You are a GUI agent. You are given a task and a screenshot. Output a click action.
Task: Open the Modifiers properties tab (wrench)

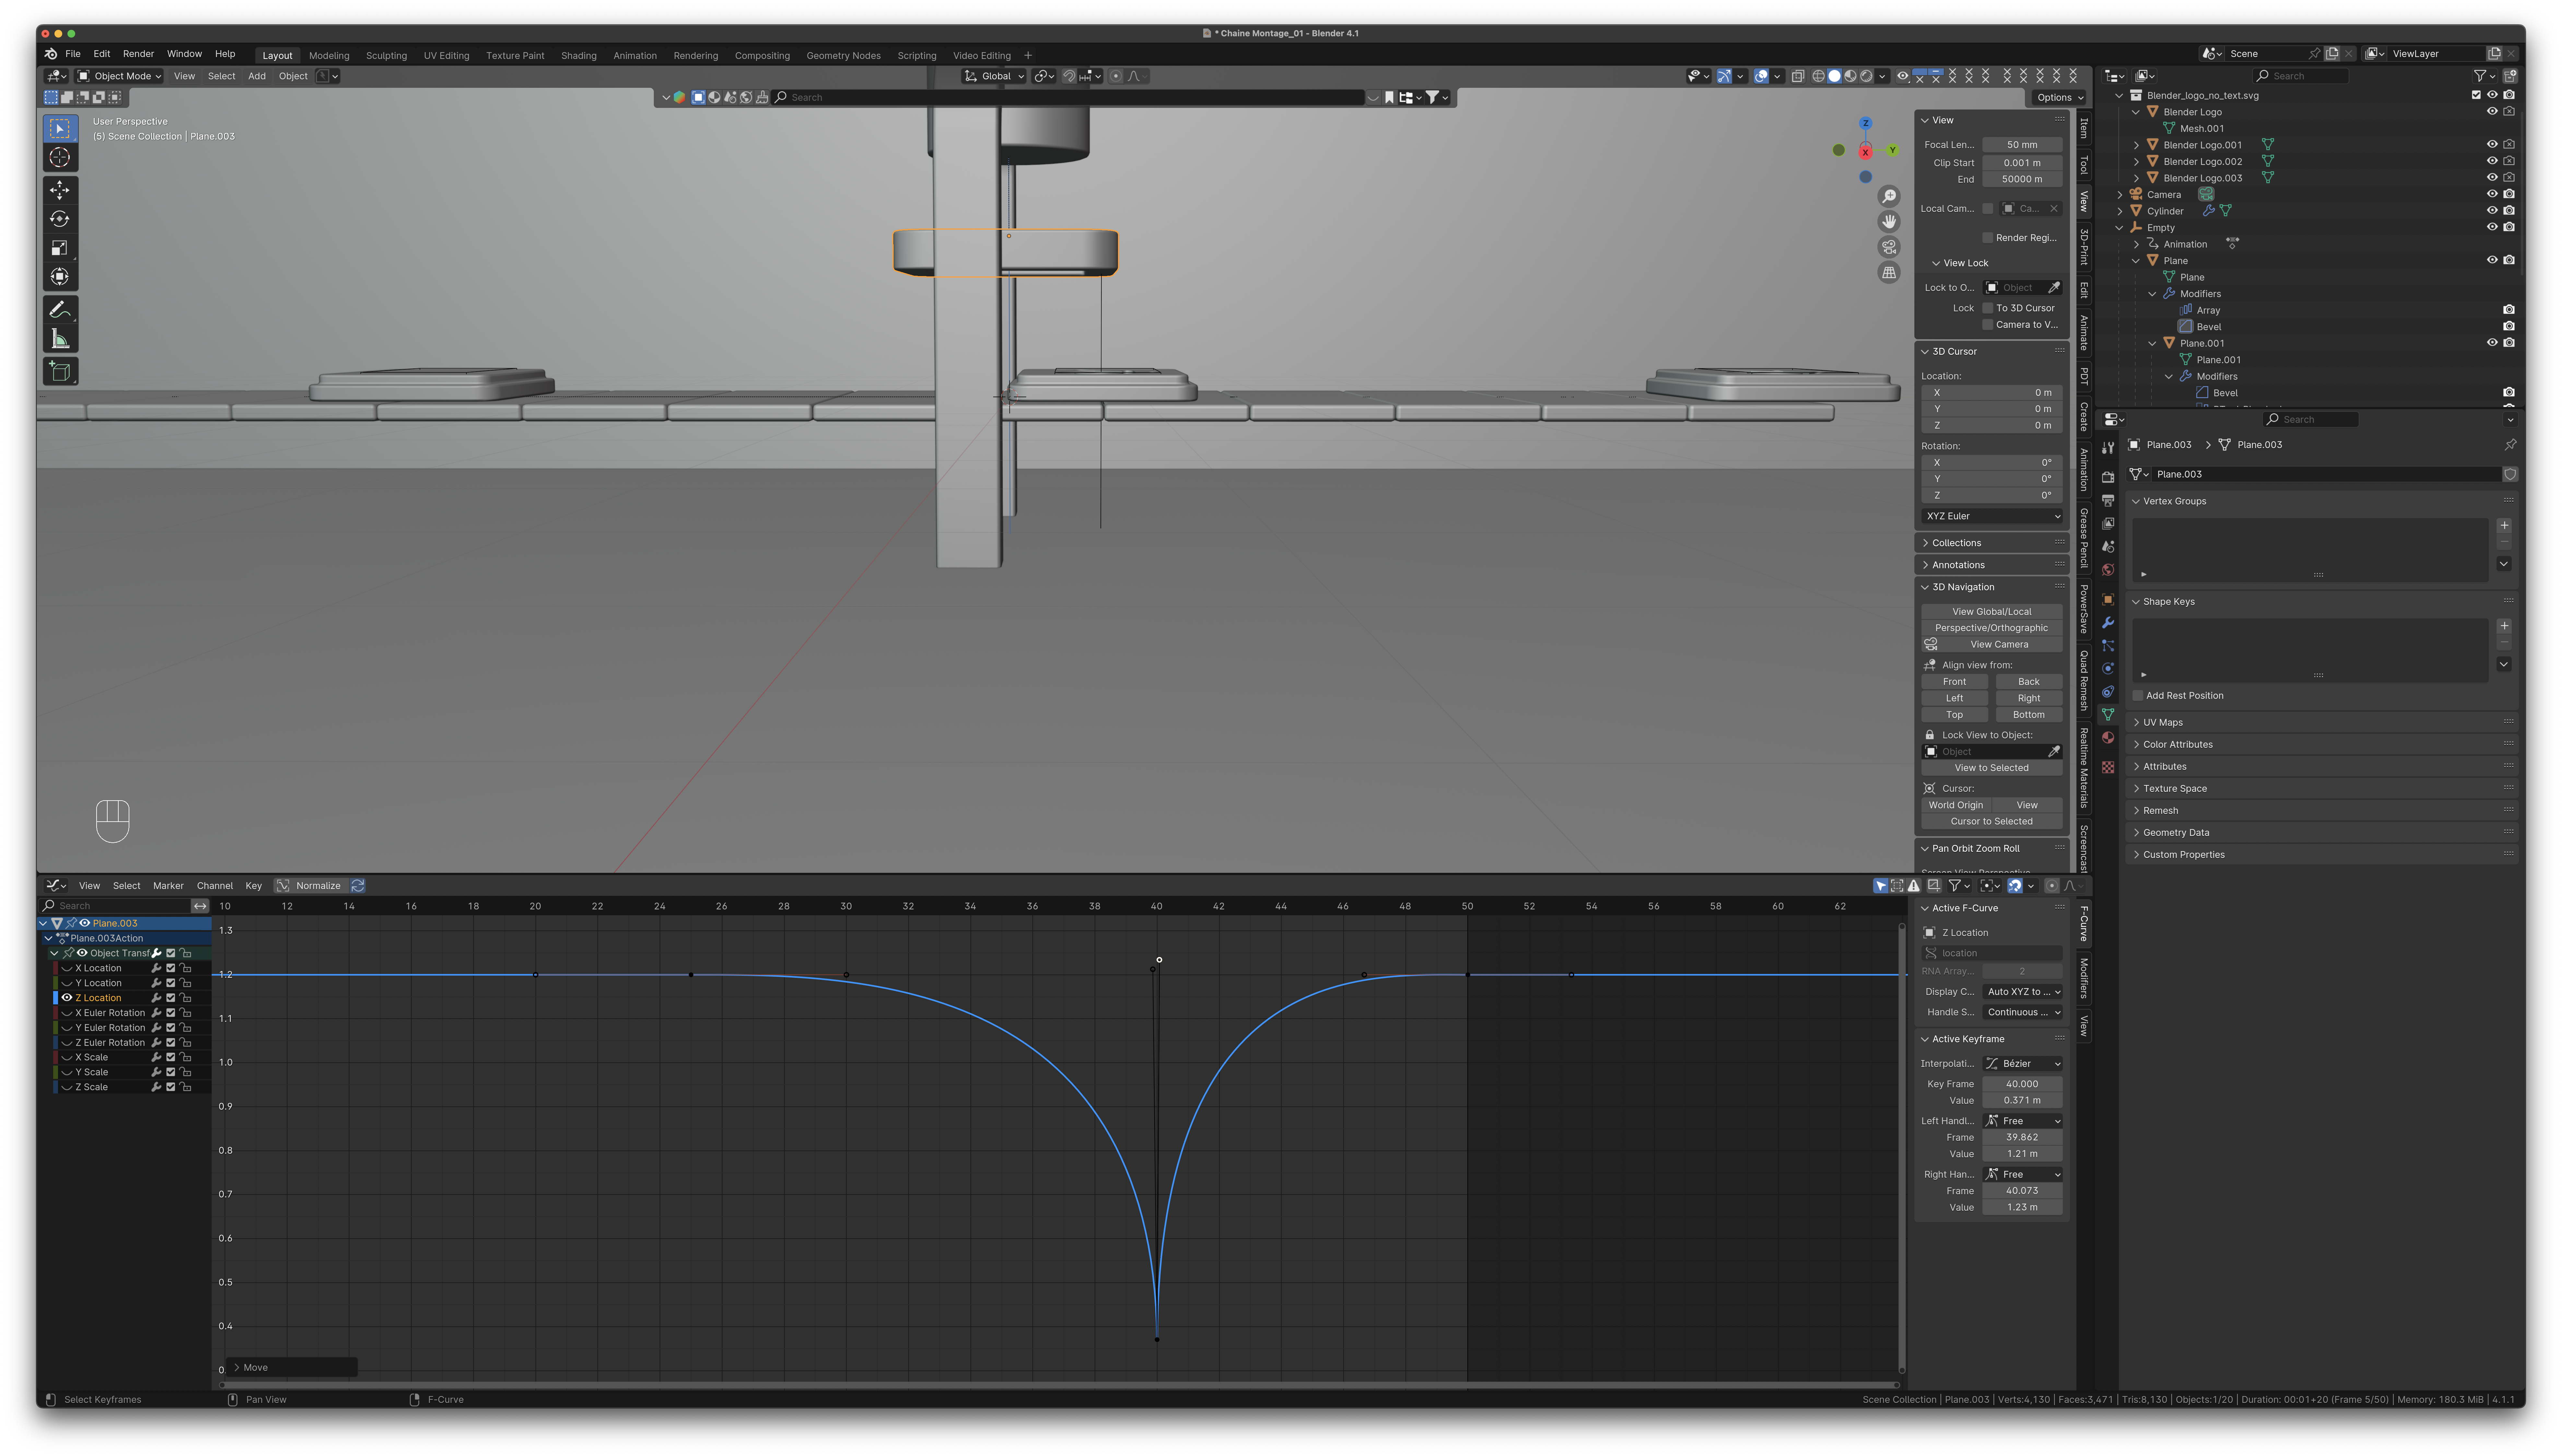2108,623
